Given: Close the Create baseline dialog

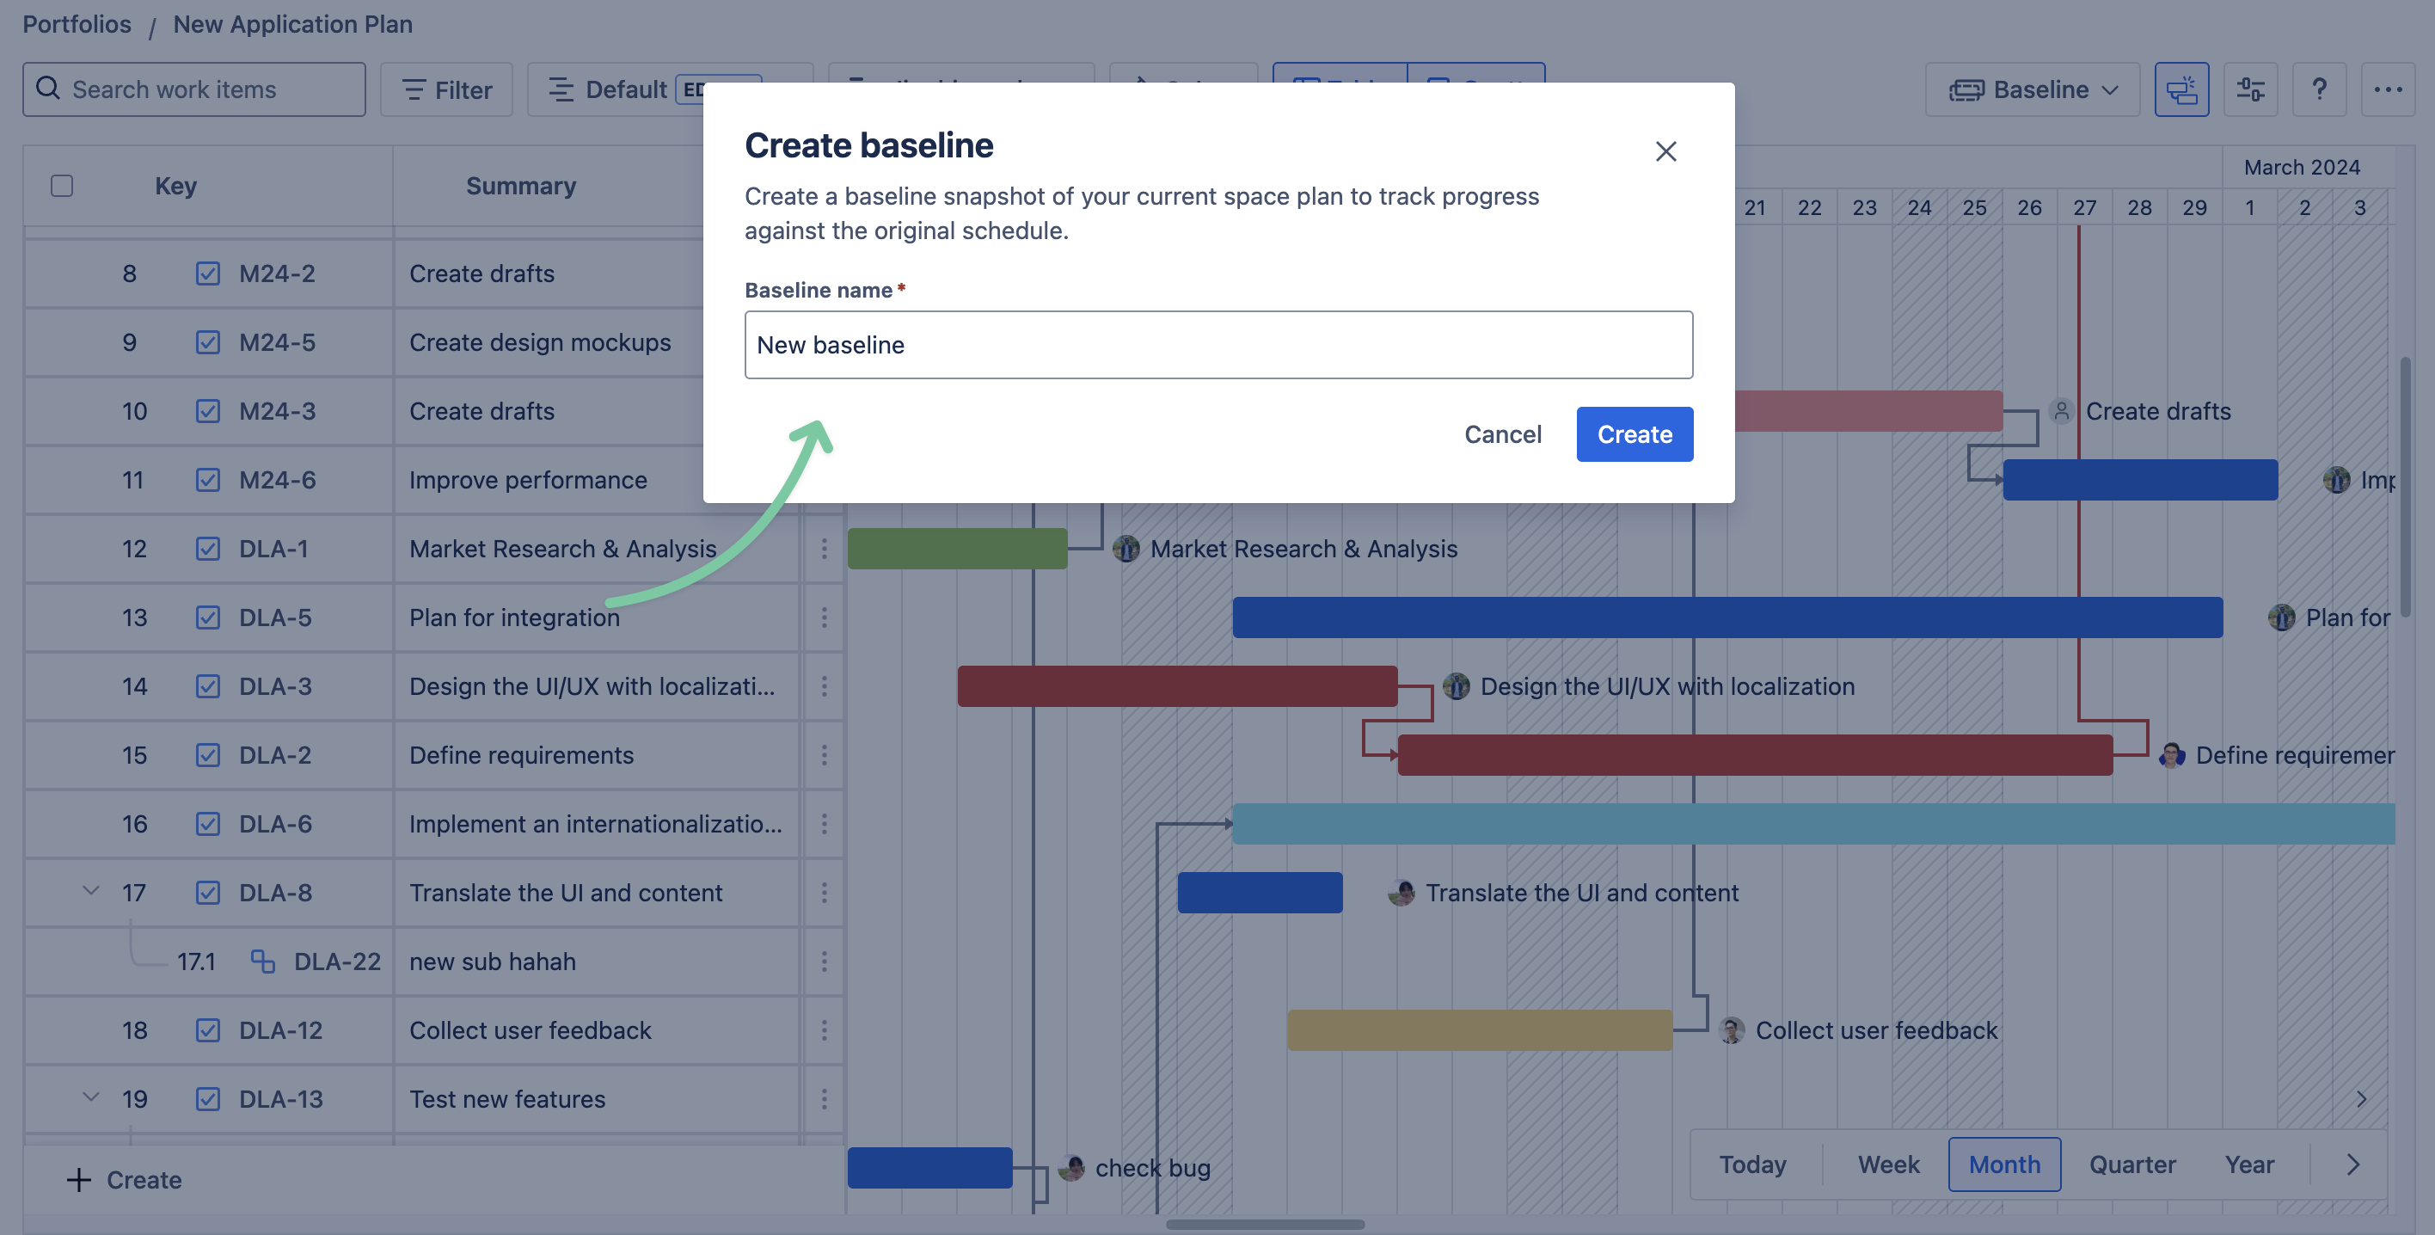Looking at the screenshot, I should tap(1665, 151).
